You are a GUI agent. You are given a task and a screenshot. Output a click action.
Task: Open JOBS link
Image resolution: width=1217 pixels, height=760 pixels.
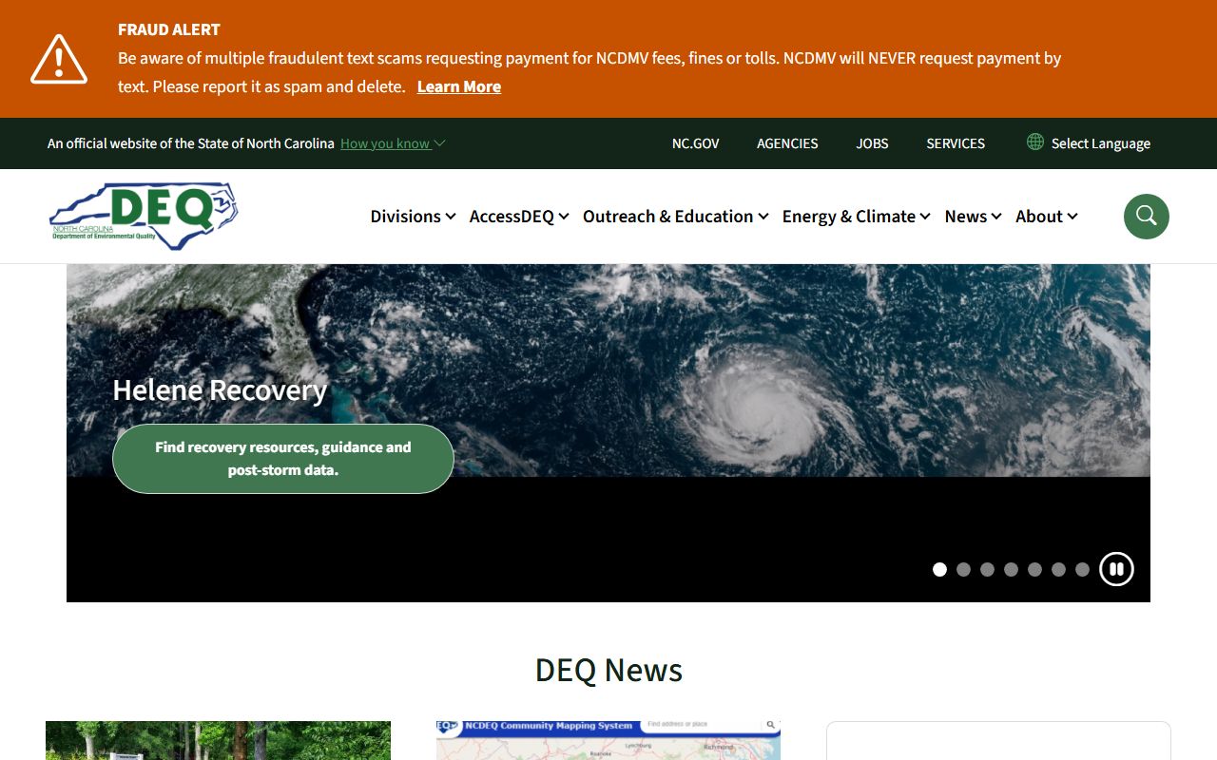[872, 143]
